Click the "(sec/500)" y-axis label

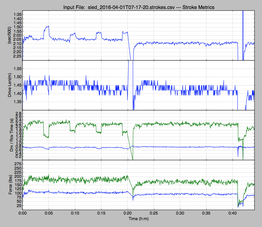tap(12, 35)
